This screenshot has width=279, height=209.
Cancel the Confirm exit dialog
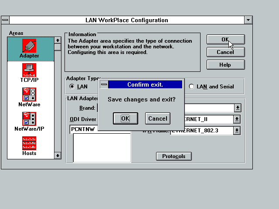(158, 118)
